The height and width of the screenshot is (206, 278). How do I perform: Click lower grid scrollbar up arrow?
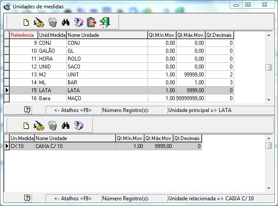point(269,138)
